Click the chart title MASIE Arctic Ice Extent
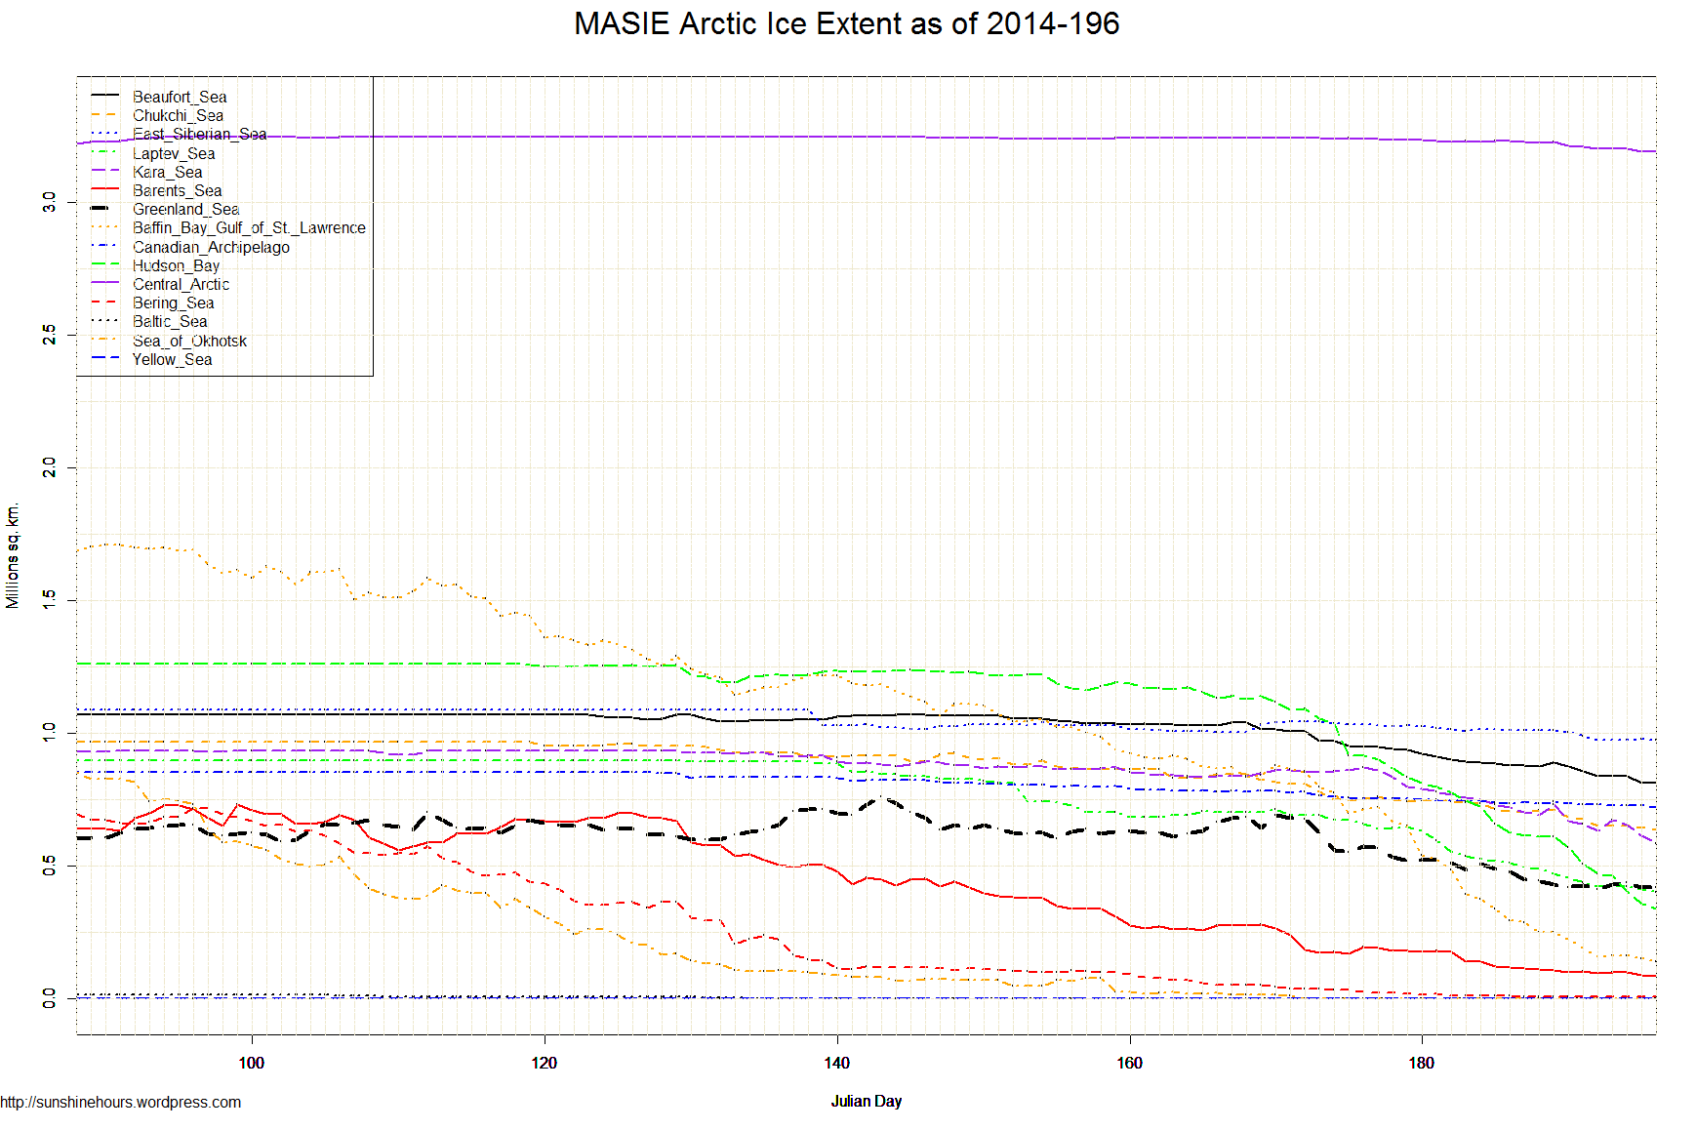 [x=846, y=23]
